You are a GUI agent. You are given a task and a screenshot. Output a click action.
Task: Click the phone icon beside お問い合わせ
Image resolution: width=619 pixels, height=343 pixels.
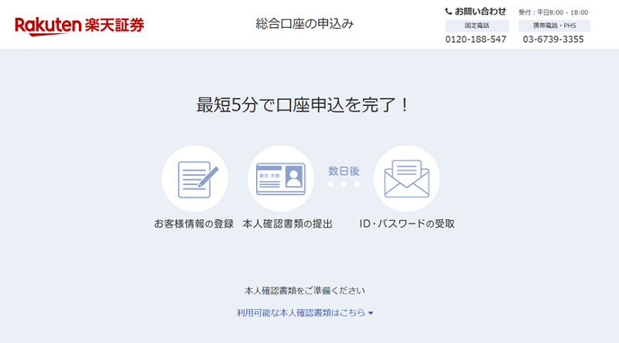pyautogui.click(x=449, y=12)
